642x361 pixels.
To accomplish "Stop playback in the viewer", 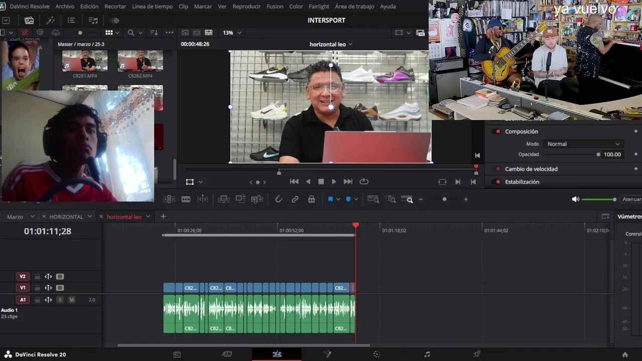I will (x=321, y=182).
